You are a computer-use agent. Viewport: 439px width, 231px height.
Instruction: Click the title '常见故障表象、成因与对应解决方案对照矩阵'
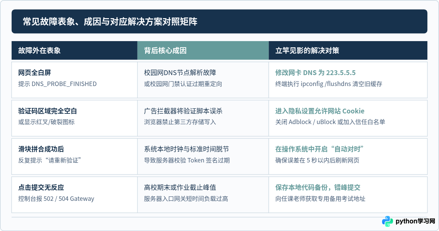110,22
